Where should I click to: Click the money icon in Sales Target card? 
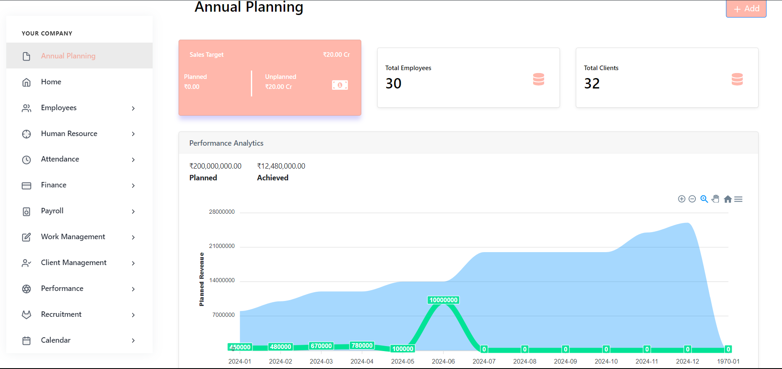coord(340,85)
